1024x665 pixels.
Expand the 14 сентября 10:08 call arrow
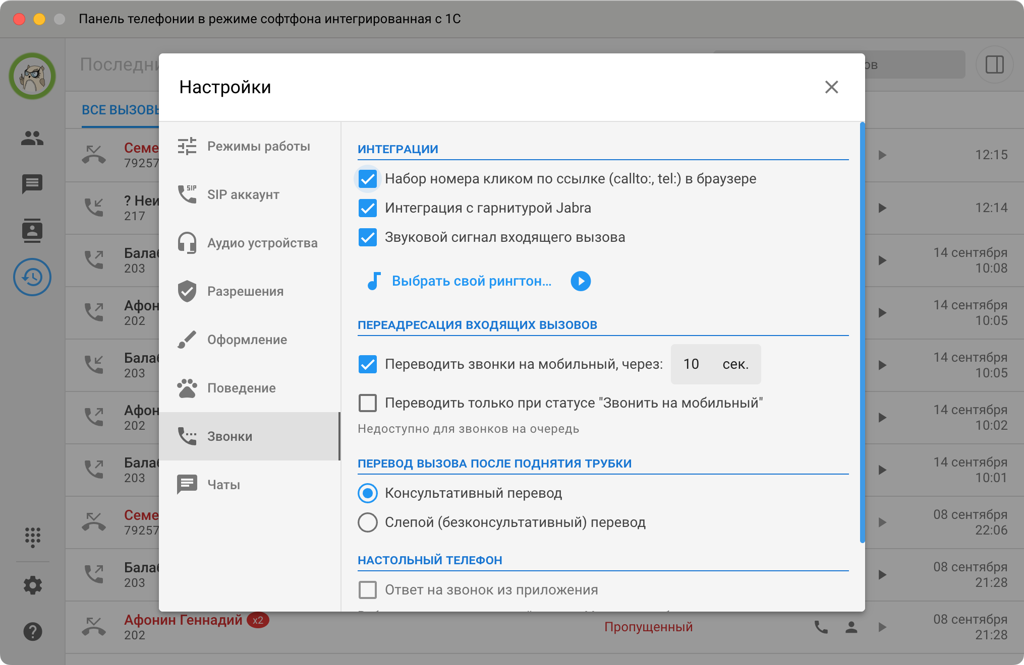(882, 260)
